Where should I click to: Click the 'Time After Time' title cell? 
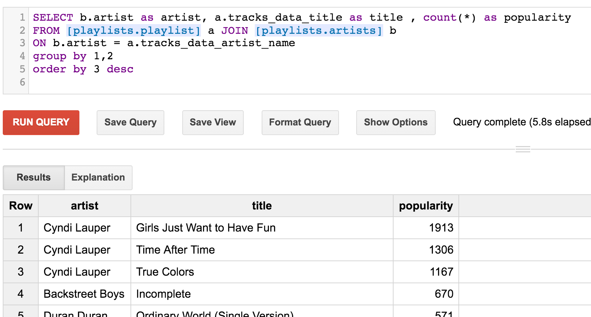tap(175, 250)
